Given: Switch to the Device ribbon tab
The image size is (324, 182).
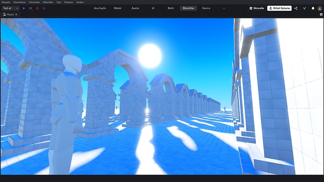Looking at the screenshot, I should [206, 8].
